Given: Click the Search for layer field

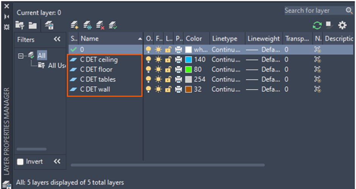Looking at the screenshot, I should [x=314, y=11].
